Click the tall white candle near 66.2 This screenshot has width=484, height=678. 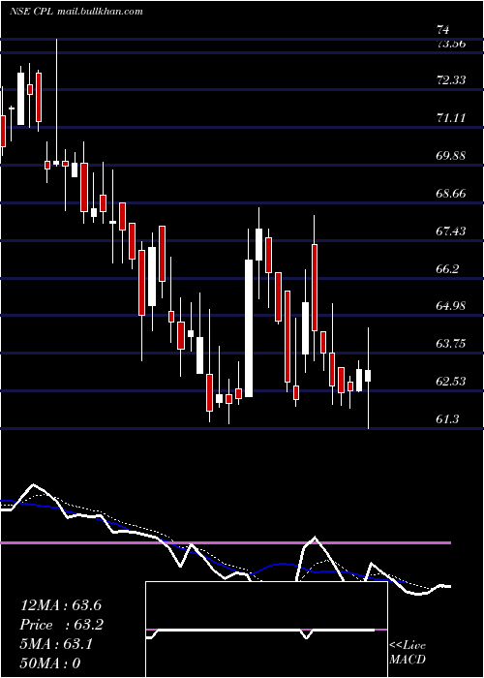(x=249, y=328)
